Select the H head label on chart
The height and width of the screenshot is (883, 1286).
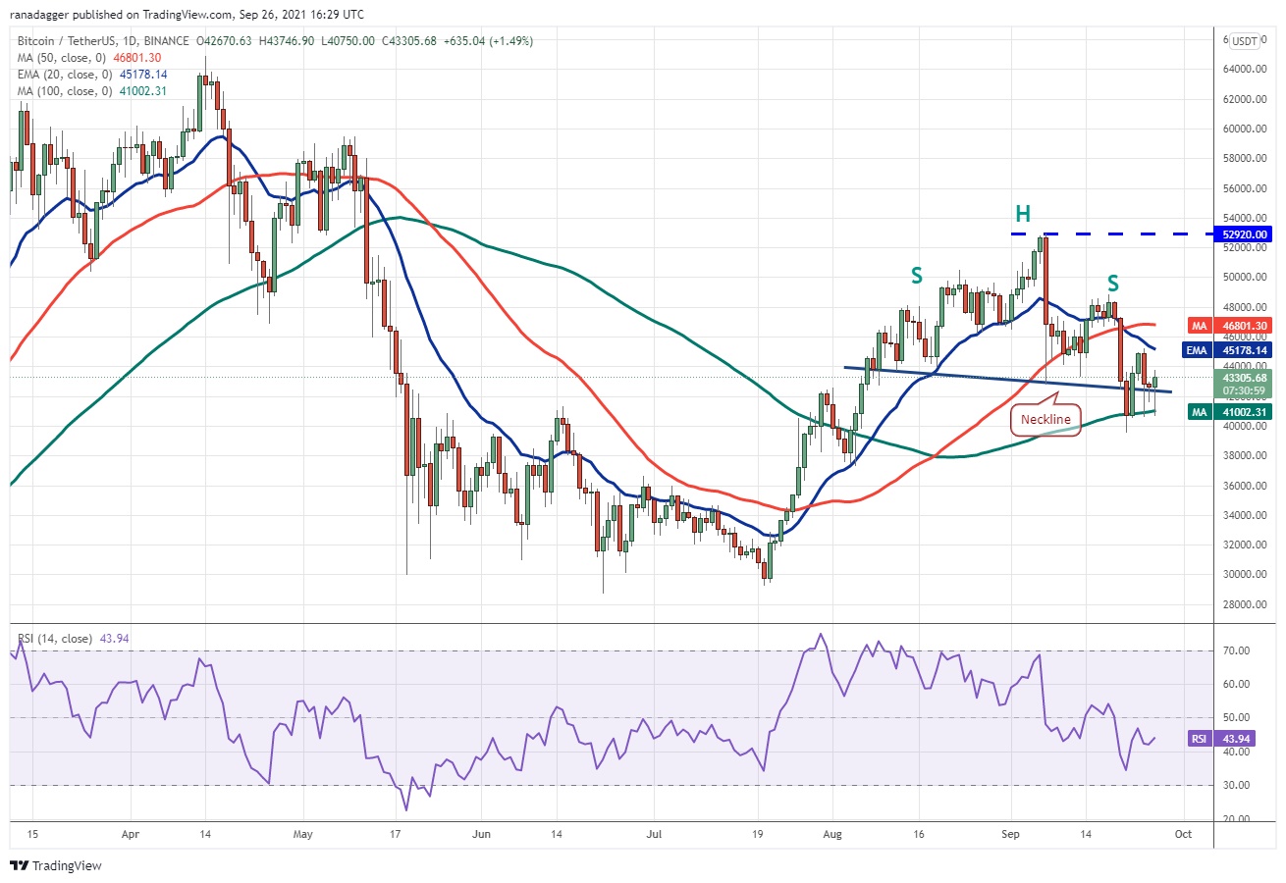pyautogui.click(x=1022, y=214)
